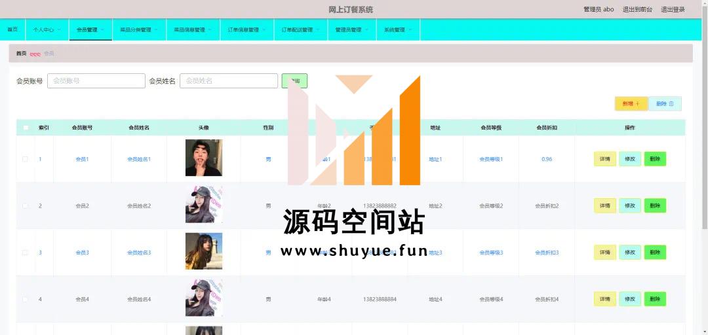708x335 pixels.
Task: Click the 操作 column header
Action: (x=630, y=128)
